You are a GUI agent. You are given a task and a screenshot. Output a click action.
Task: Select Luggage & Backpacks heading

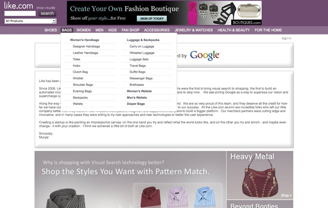click(x=143, y=40)
